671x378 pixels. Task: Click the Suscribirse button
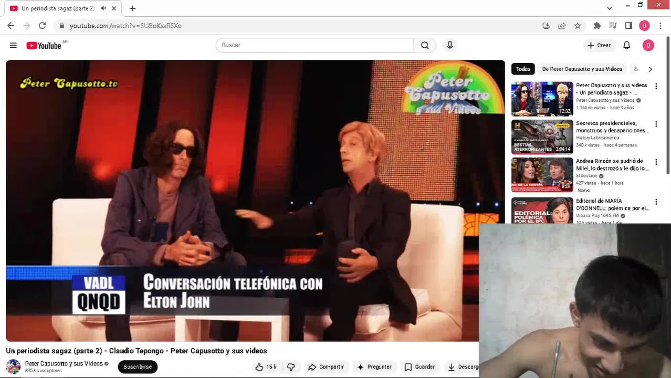click(138, 367)
